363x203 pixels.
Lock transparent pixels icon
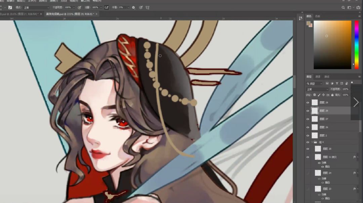click(315, 95)
